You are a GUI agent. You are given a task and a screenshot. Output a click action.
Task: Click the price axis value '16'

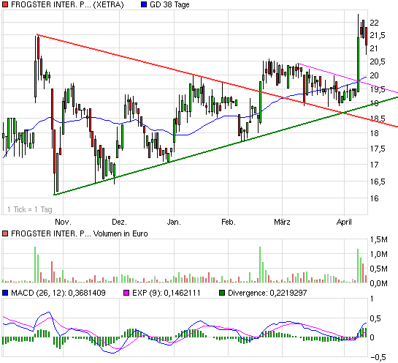pyautogui.click(x=374, y=198)
